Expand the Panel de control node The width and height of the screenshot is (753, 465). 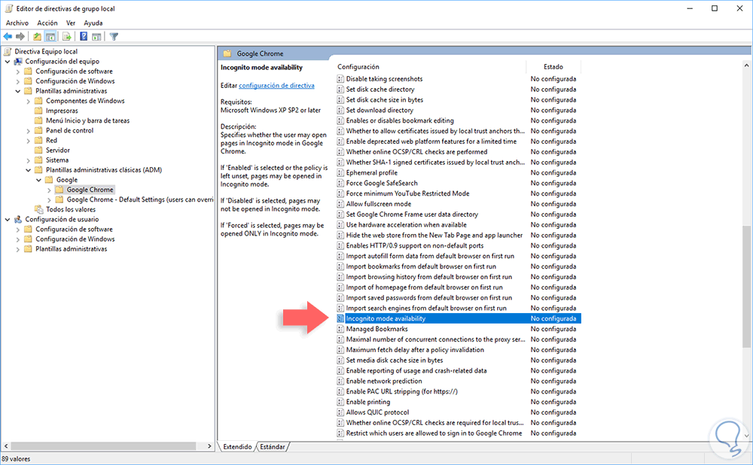point(29,130)
